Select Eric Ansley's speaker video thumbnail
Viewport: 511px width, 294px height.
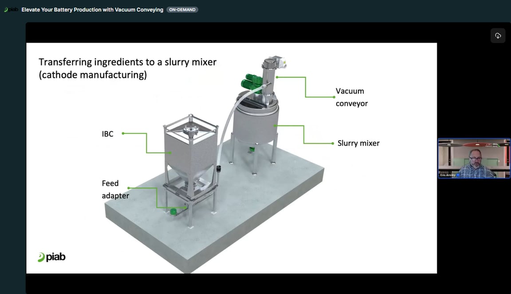click(474, 158)
